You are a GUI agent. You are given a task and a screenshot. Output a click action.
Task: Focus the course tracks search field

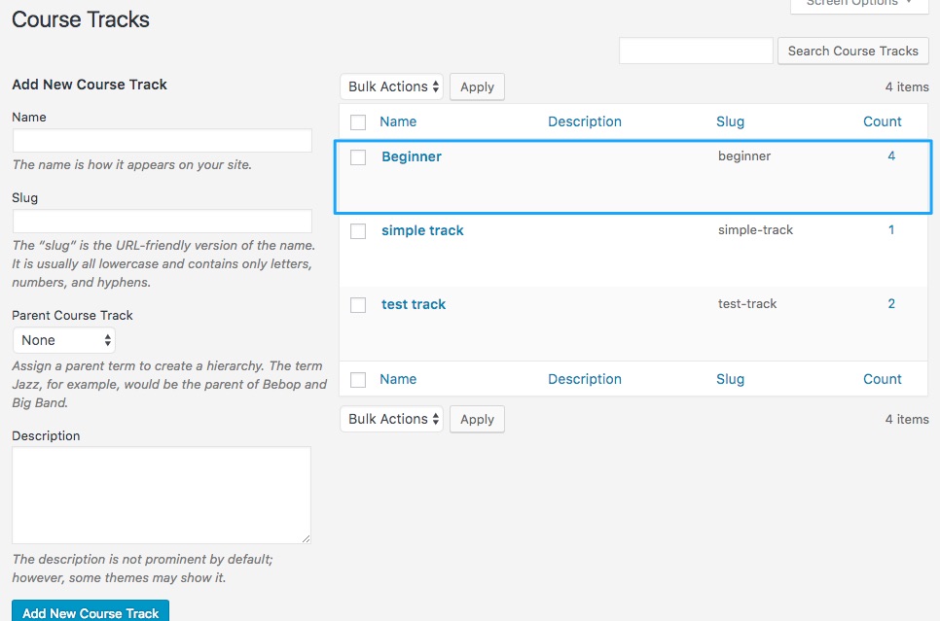click(696, 51)
